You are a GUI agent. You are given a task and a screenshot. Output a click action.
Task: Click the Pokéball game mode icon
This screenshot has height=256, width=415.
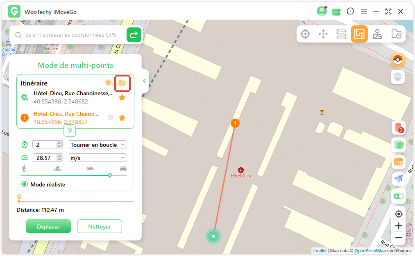coord(398,60)
